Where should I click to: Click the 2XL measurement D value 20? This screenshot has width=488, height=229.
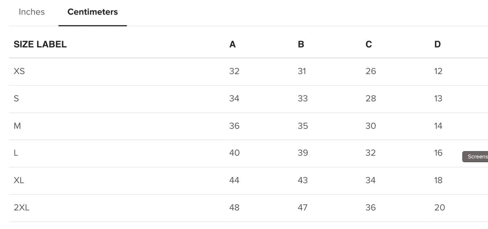tap(440, 208)
